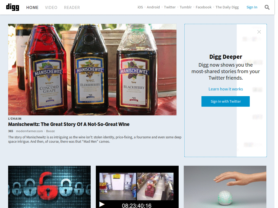Open the Tumblr link
Viewport: 278px width, 208px height.
186,7
